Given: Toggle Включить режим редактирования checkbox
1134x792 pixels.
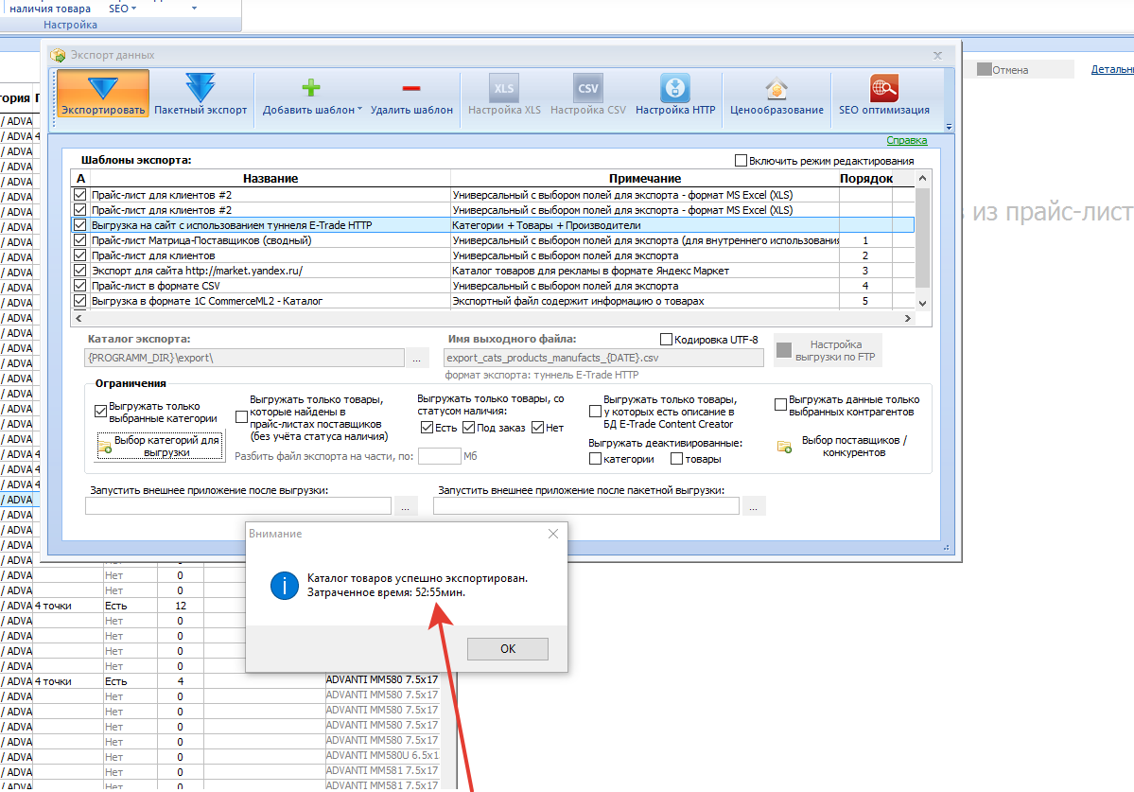Looking at the screenshot, I should pos(741,161).
